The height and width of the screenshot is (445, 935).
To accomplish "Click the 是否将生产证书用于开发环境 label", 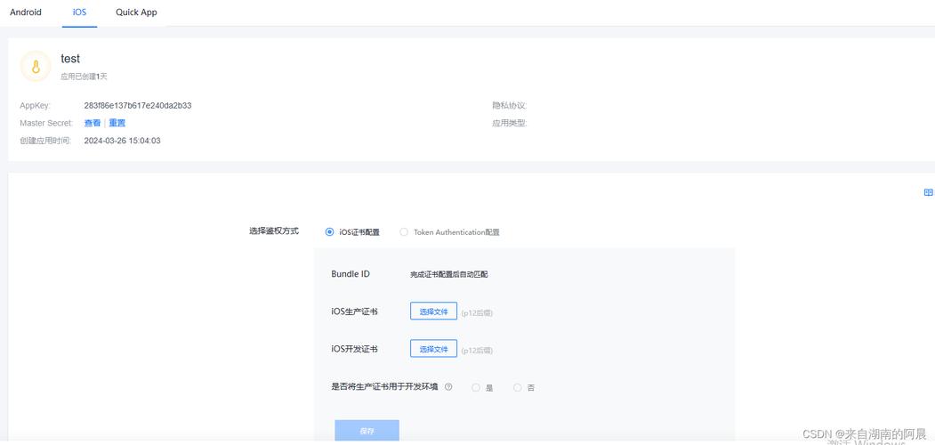I will click(x=384, y=386).
